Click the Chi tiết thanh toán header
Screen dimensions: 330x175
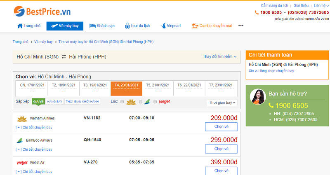[287, 55]
